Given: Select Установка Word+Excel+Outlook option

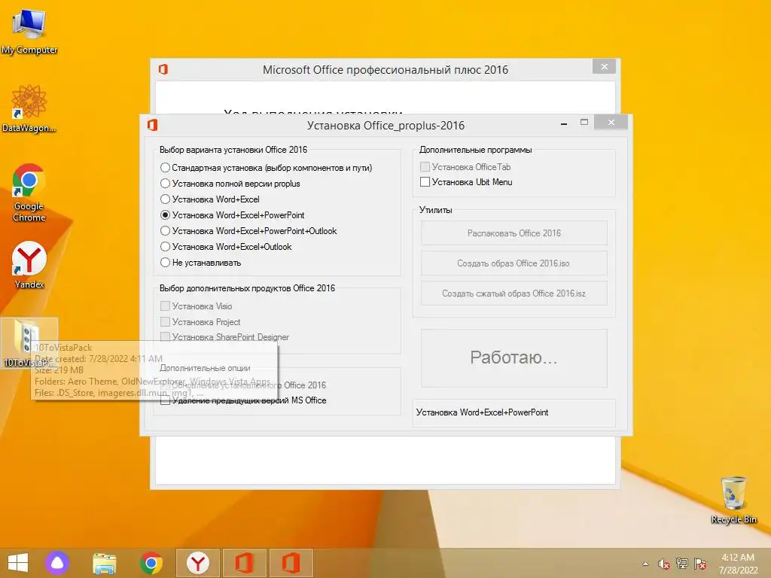Looking at the screenshot, I should coord(226,246).
